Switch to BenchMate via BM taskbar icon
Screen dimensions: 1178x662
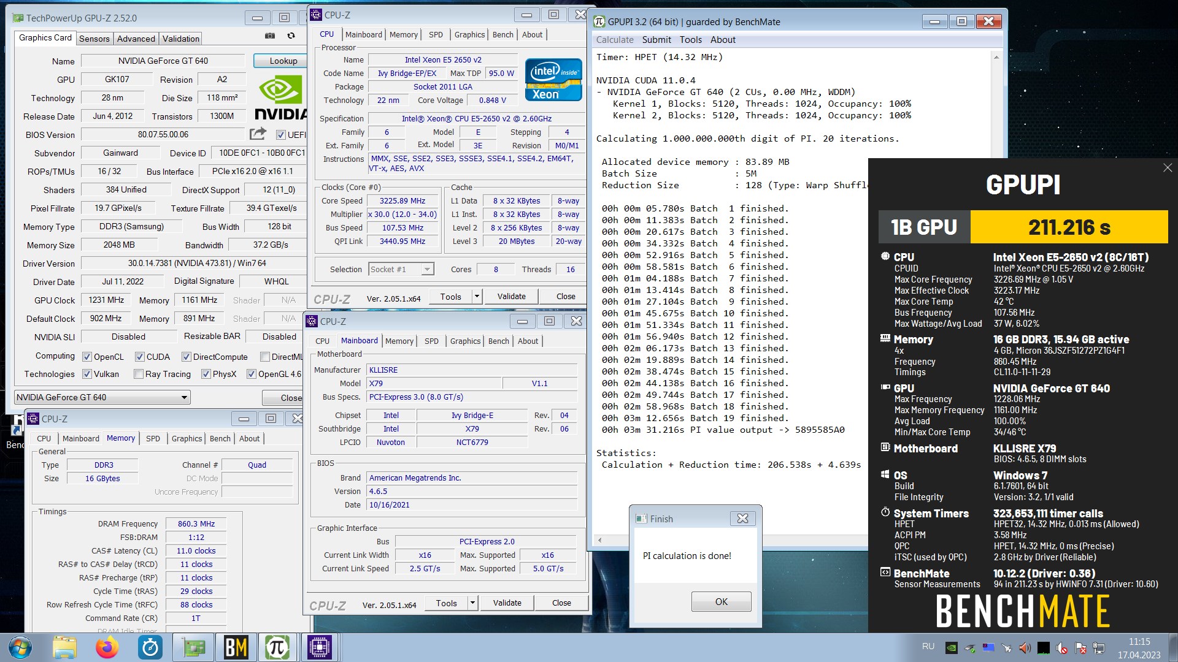[236, 647]
